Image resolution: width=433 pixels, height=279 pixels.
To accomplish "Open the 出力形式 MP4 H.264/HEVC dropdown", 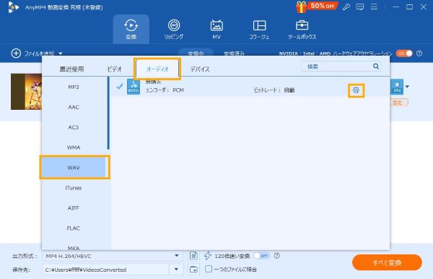I will click(x=112, y=256).
